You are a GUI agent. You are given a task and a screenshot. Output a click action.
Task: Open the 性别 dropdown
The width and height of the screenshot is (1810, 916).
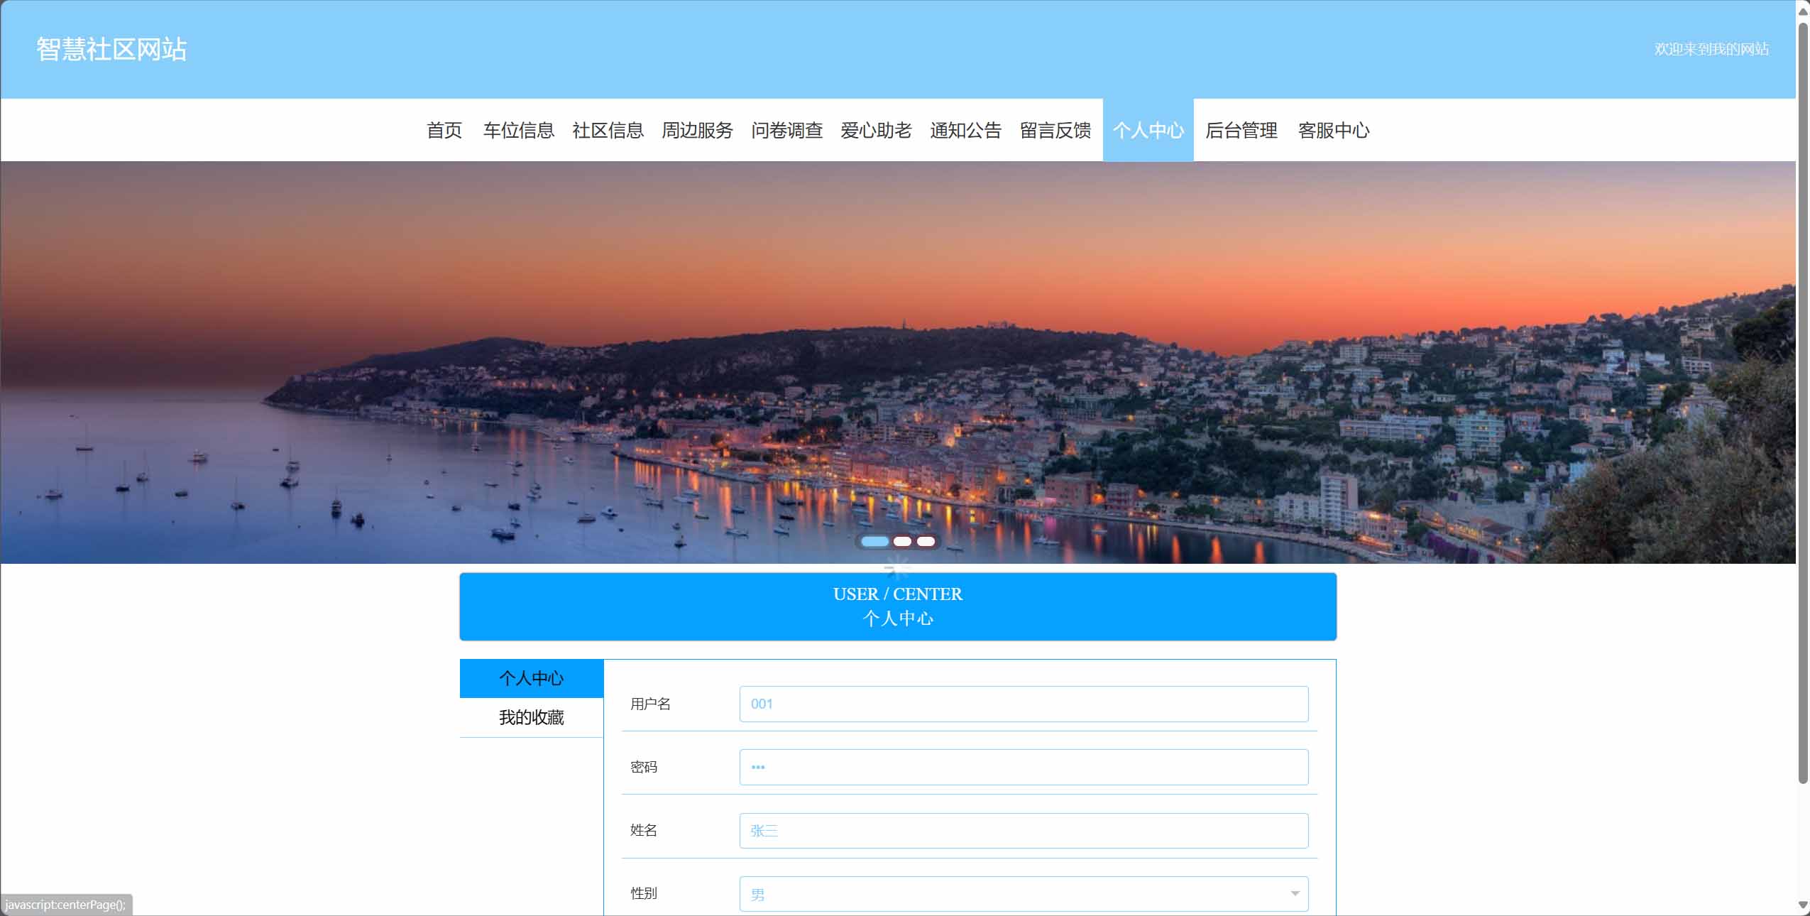coord(1024,894)
